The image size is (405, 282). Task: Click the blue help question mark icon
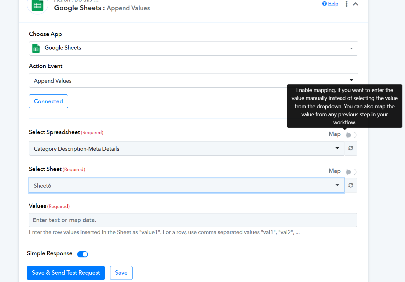[x=324, y=4]
